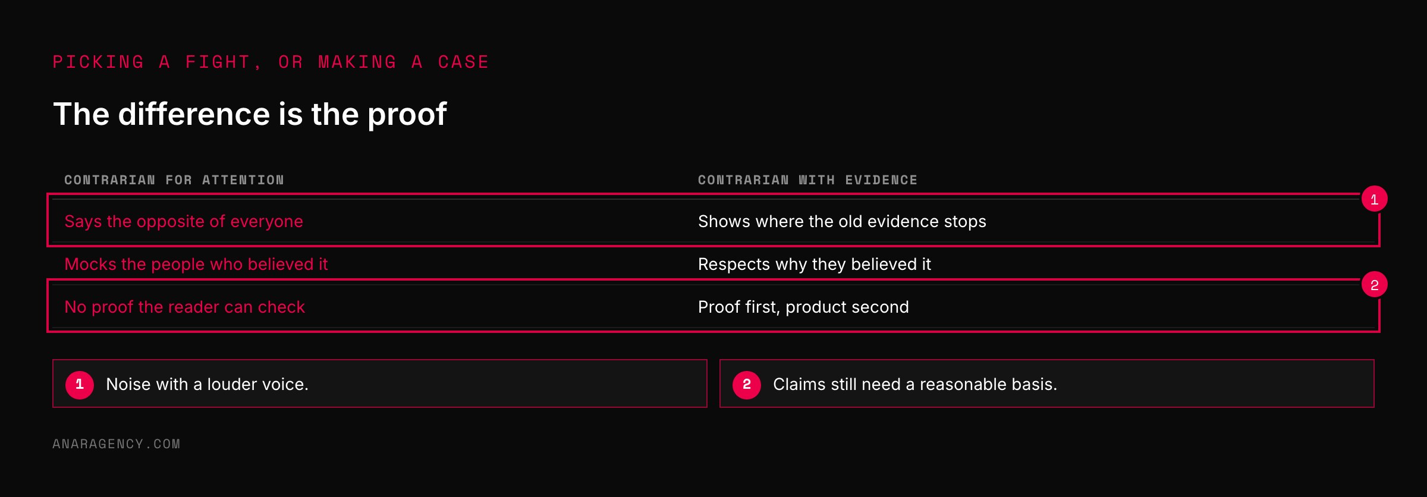The height and width of the screenshot is (497, 1427).
Task: Click 'Shows where the old evidence stops'
Action: (842, 221)
